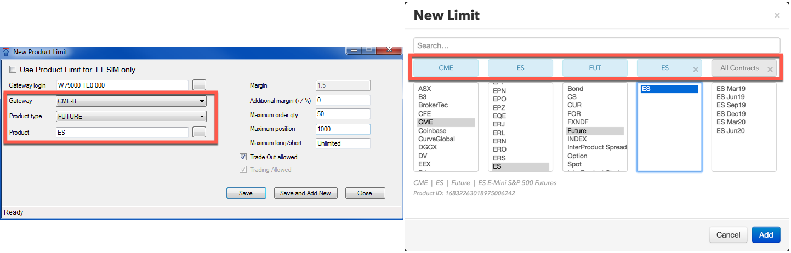Select highlighted ES in product family list

(520, 166)
